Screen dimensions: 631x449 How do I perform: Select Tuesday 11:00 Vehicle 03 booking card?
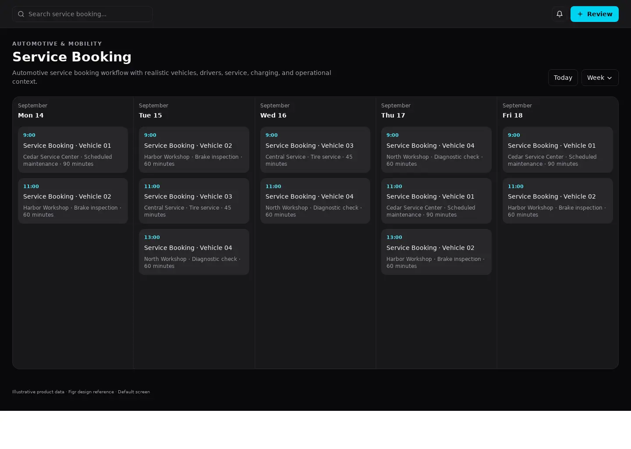click(194, 201)
